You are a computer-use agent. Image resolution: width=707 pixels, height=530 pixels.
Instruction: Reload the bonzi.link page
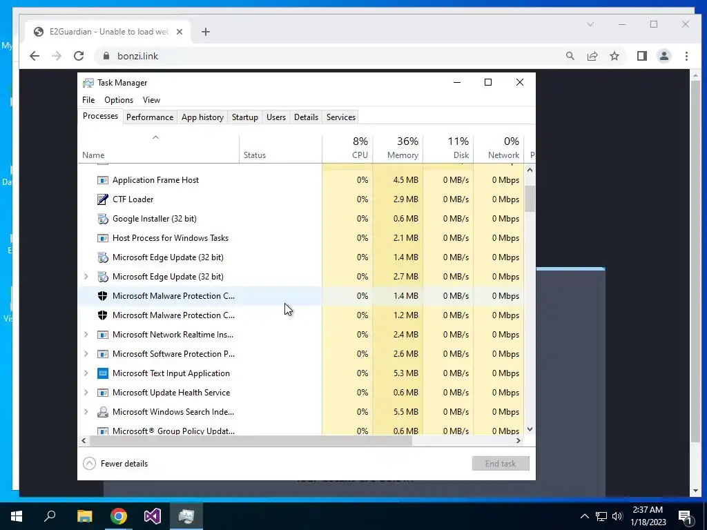(79, 56)
